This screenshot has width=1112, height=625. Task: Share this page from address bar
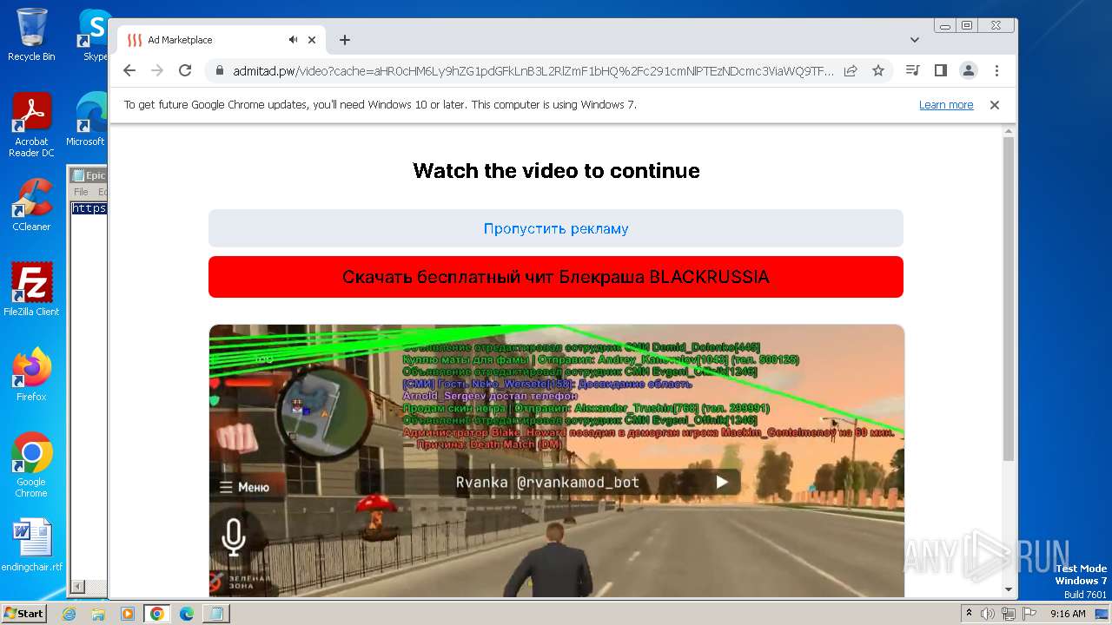[x=851, y=71]
